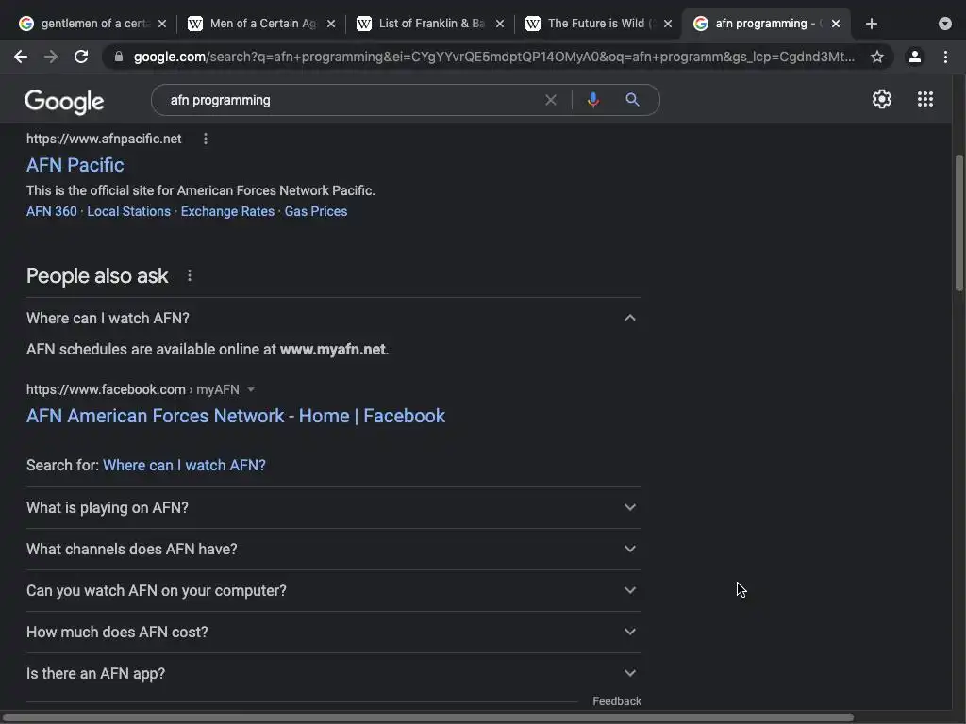Screen dimensions: 966x724
Task: Go back to the previous page
Action: point(21,57)
